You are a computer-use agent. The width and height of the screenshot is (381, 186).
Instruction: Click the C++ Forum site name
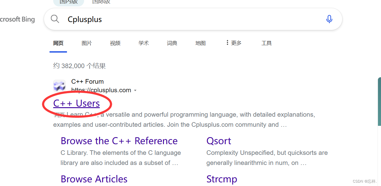click(87, 82)
